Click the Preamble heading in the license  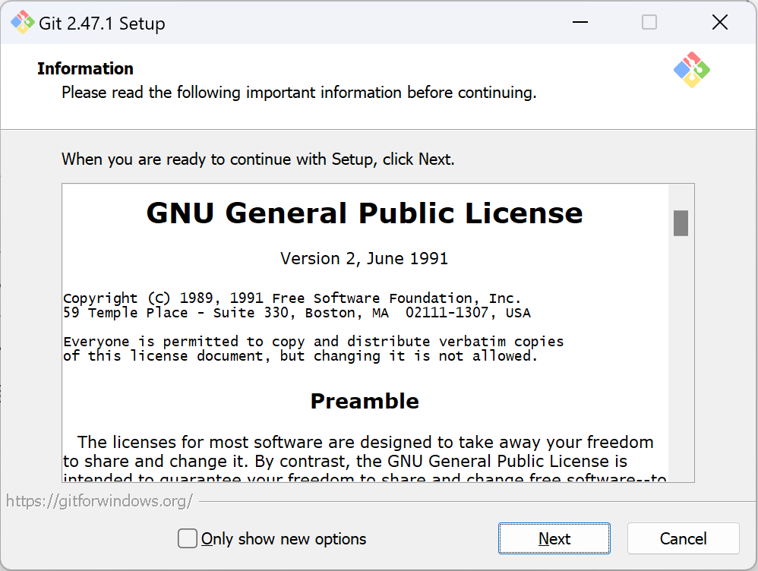pyautogui.click(x=365, y=402)
